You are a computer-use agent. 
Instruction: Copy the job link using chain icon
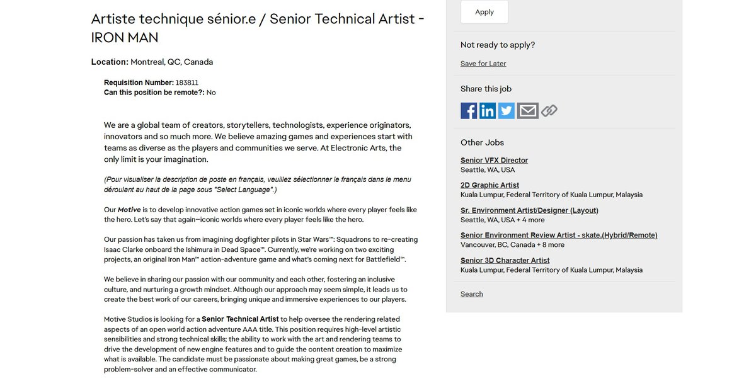(x=549, y=111)
